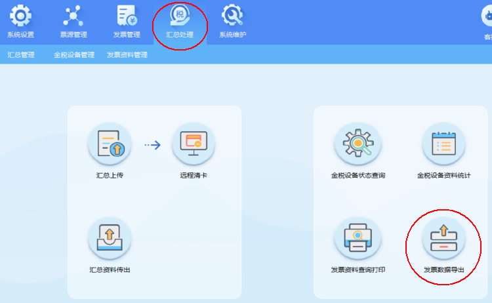Open 系统设置 gear icon
Image resolution: width=492 pixels, height=303 pixels.
point(20,15)
